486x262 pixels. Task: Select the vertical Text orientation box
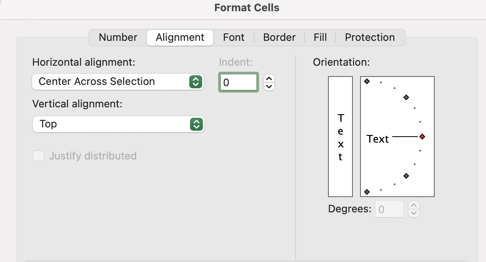coord(340,137)
